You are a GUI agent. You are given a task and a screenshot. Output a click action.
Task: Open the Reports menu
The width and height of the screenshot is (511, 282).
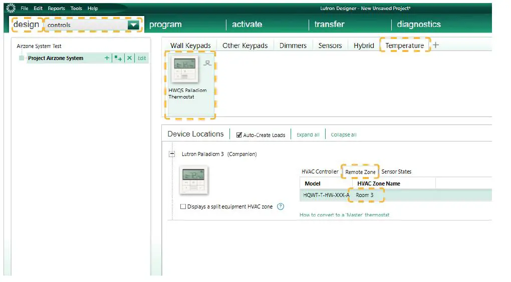tap(57, 8)
